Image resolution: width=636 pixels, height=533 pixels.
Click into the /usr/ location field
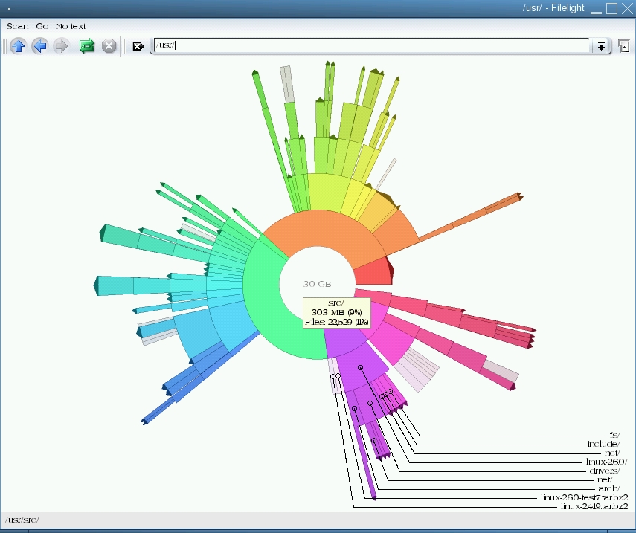372,46
